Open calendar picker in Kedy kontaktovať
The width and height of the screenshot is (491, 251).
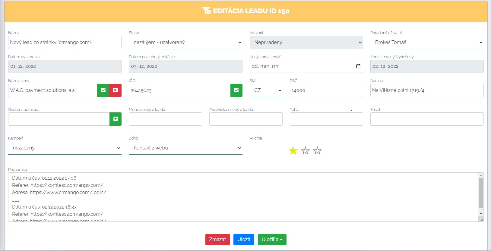click(x=358, y=66)
